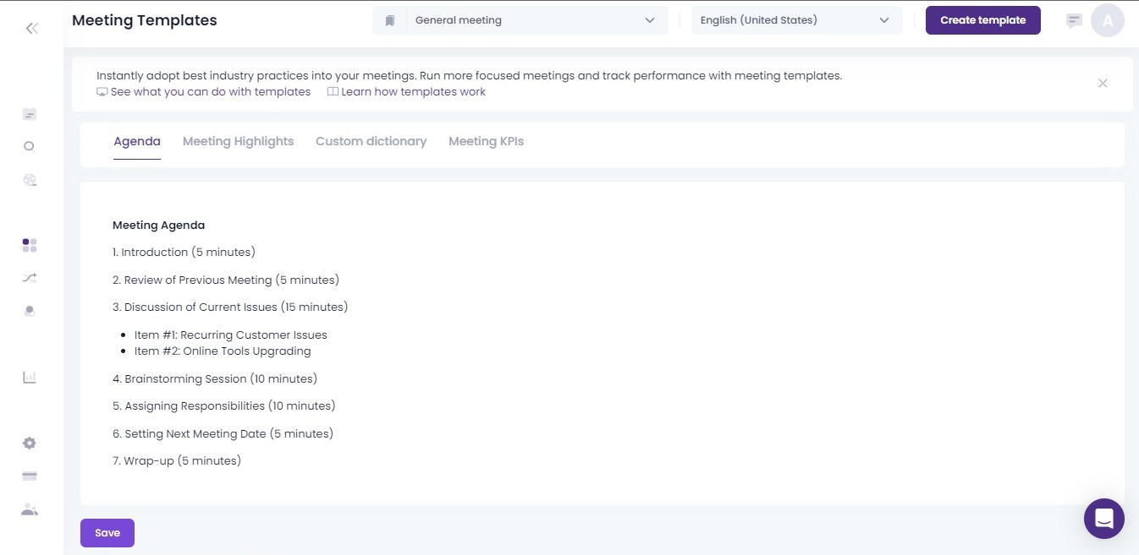
Task: Open the credit card billing icon
Action: click(30, 476)
